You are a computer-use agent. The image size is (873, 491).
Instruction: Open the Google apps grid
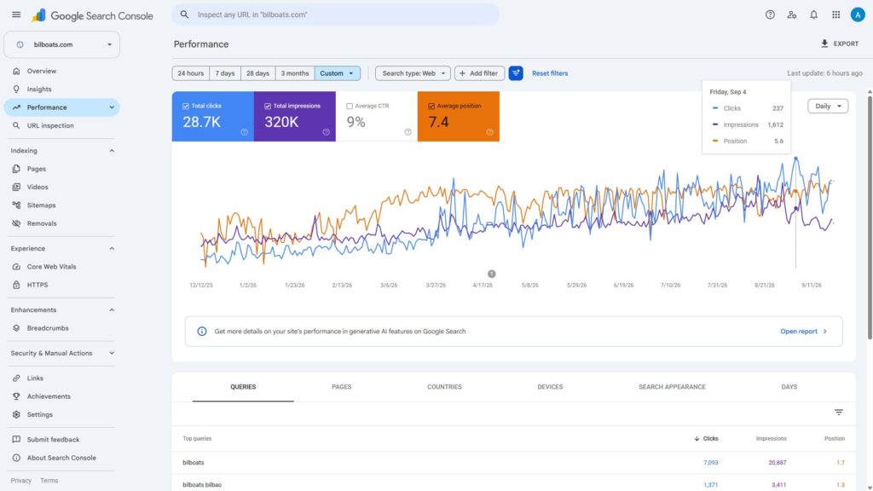[835, 15]
